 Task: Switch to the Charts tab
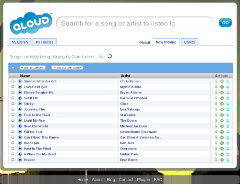(190, 42)
